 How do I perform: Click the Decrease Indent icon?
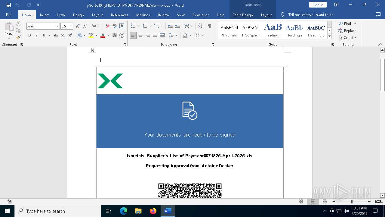pos(170,26)
